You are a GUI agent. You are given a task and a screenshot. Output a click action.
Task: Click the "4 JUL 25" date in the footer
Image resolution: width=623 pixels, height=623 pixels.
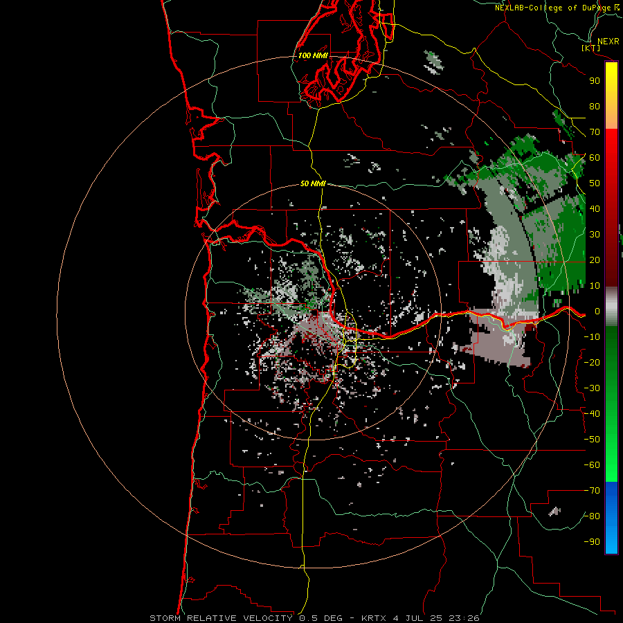(x=418, y=618)
